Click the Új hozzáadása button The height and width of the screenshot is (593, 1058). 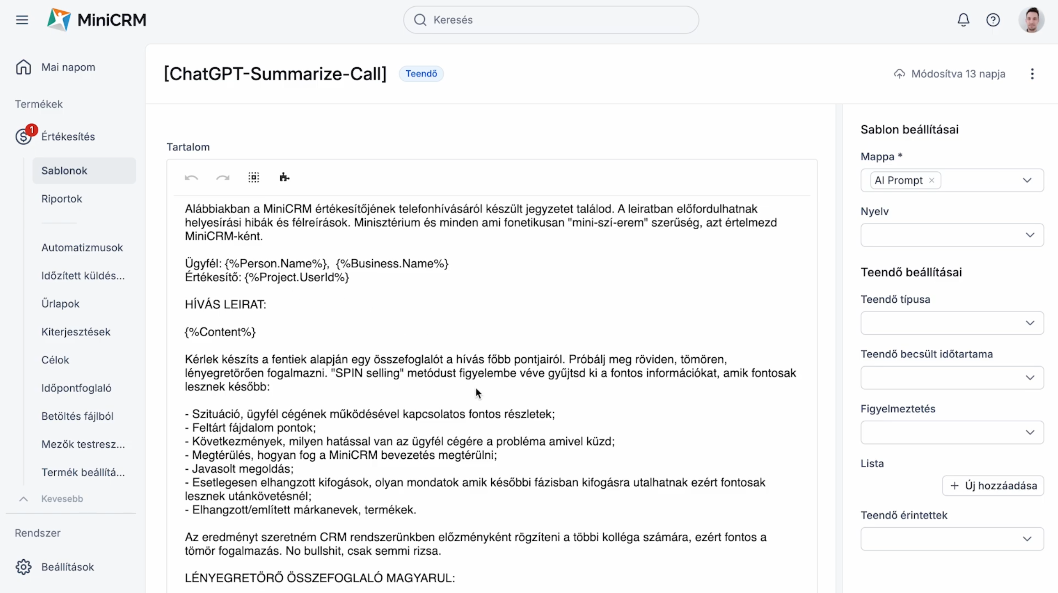pos(993,486)
